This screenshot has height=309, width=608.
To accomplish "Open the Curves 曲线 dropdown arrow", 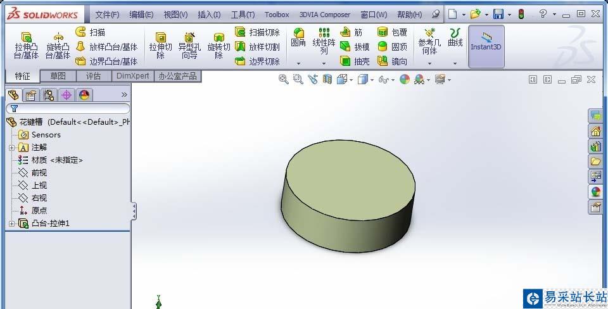I will [x=455, y=63].
